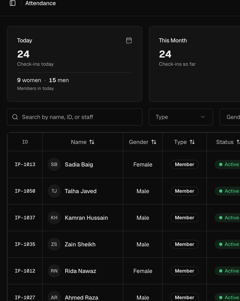This screenshot has height=301, width=240.
Task: Click the calendar icon in Today card
Action: 129,40
